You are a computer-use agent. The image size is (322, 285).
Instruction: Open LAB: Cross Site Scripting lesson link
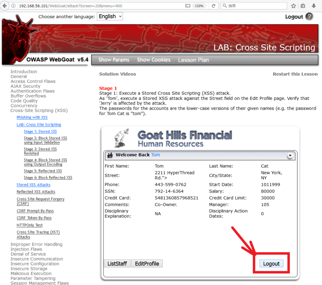[39, 125]
